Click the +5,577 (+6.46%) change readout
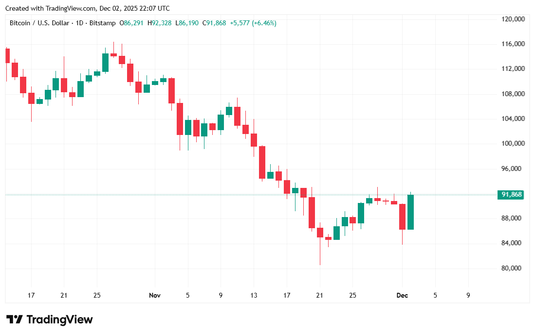The image size is (535, 336). [253, 23]
